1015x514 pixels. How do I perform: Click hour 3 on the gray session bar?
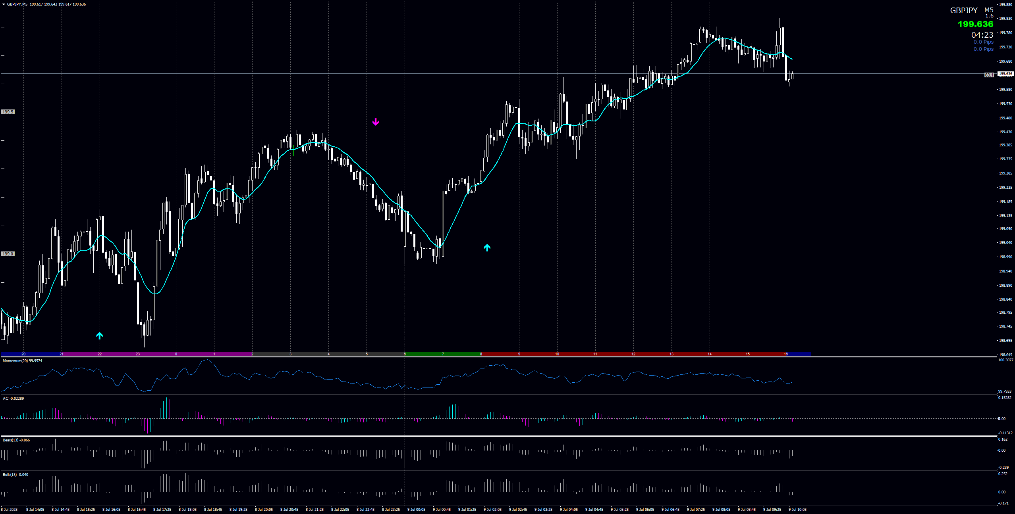(290, 354)
